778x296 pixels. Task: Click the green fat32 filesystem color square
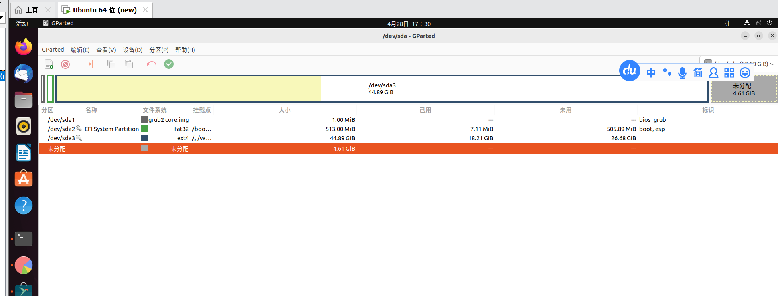pos(144,129)
